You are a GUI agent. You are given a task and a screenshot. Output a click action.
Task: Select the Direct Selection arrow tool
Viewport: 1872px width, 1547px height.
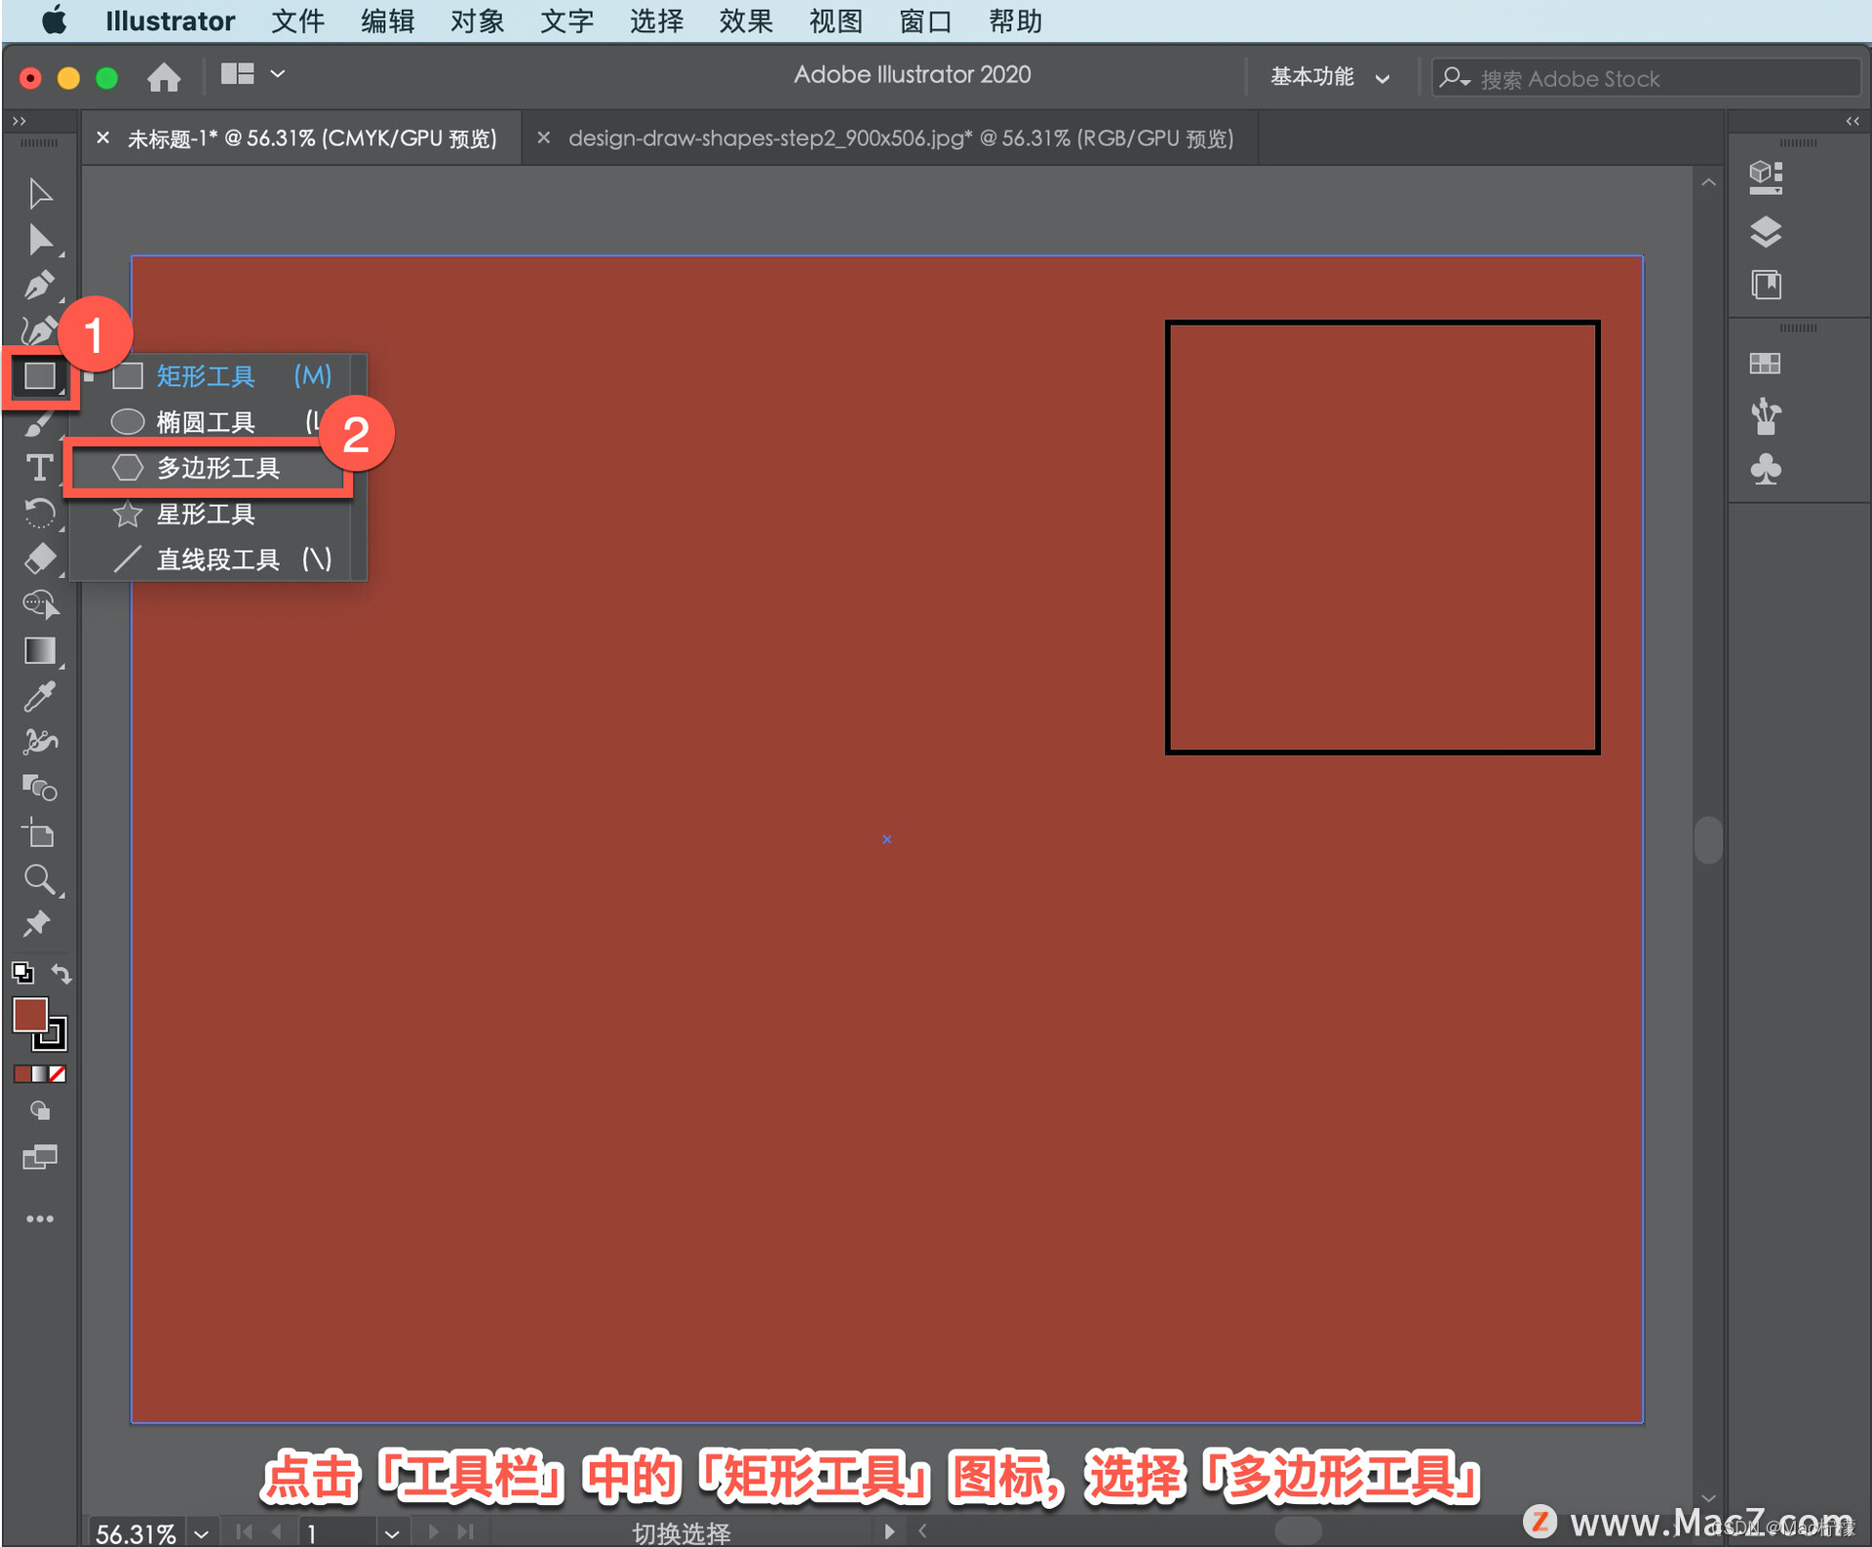[x=39, y=240]
